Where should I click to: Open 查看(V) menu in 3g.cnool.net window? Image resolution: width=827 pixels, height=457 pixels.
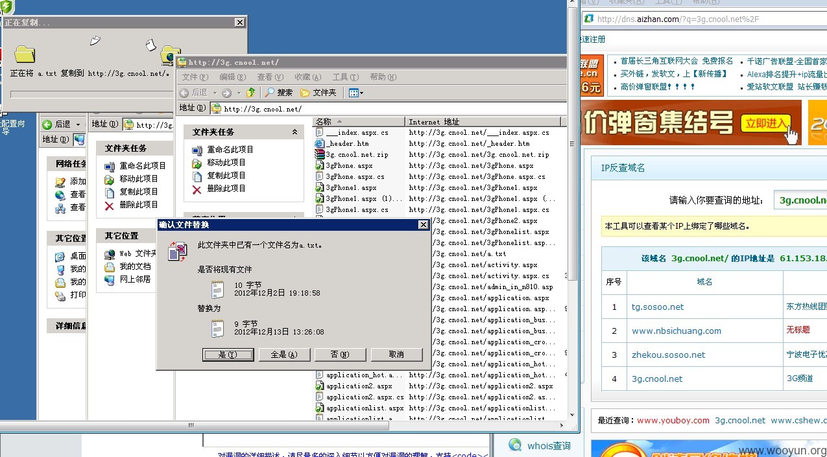[x=270, y=77]
